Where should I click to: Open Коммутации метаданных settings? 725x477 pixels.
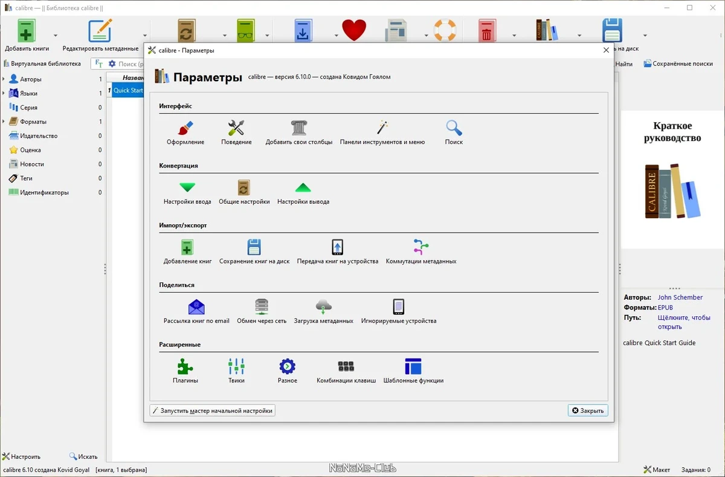click(421, 252)
